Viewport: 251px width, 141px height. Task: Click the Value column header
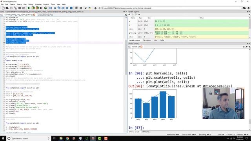coord(202,18)
